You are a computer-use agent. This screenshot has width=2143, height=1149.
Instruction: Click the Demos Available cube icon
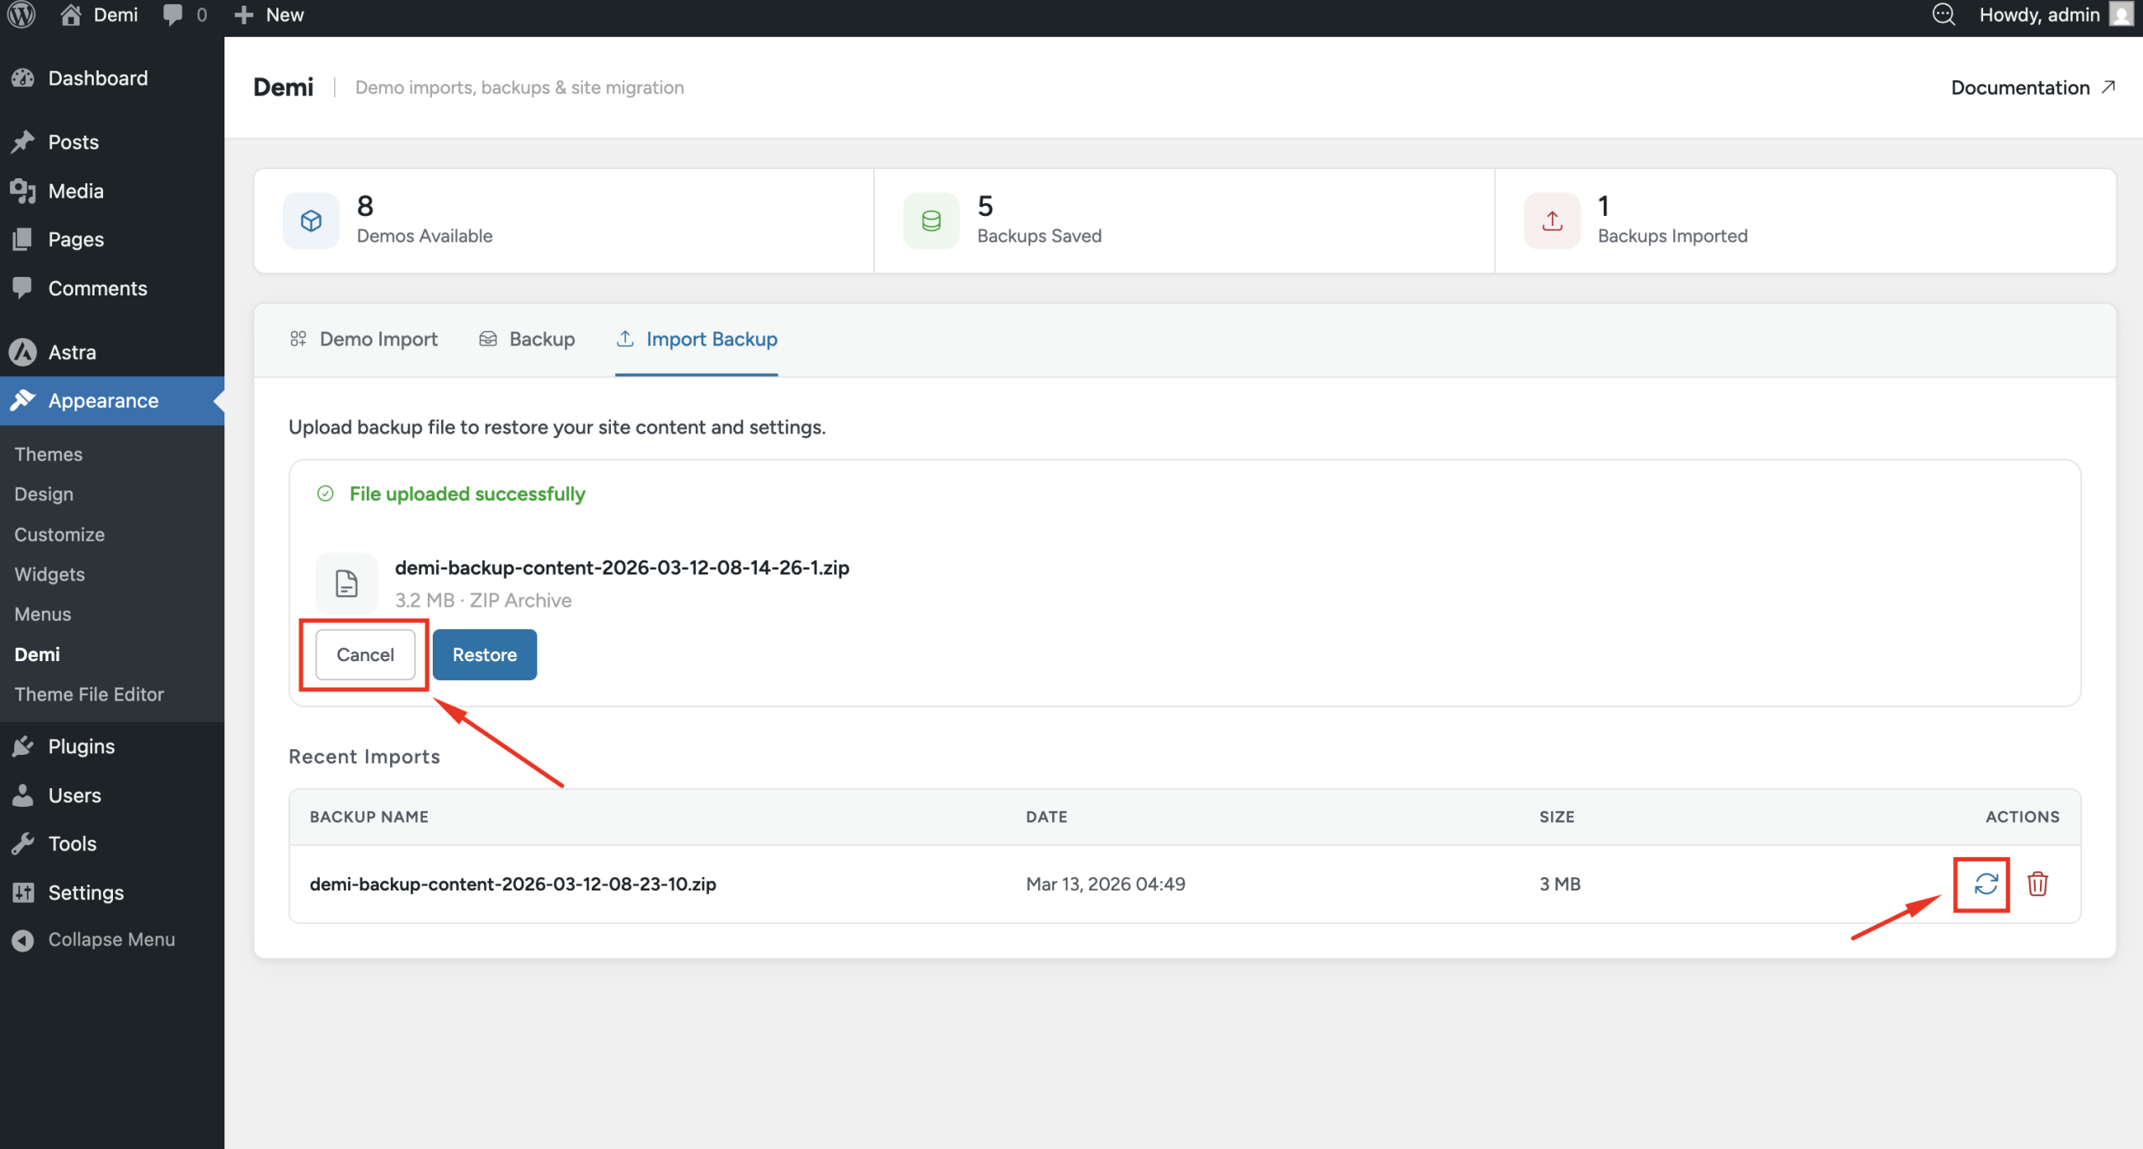pos(311,221)
